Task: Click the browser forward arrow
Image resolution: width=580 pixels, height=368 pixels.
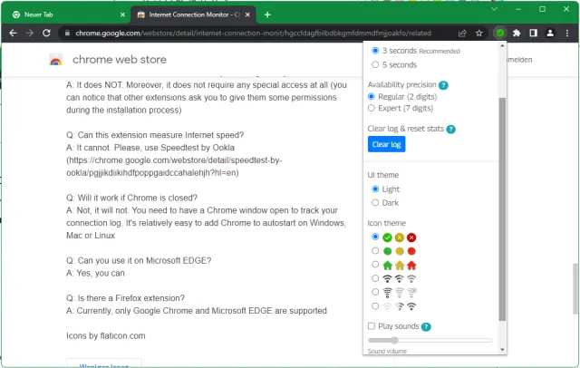Action: 30,33
